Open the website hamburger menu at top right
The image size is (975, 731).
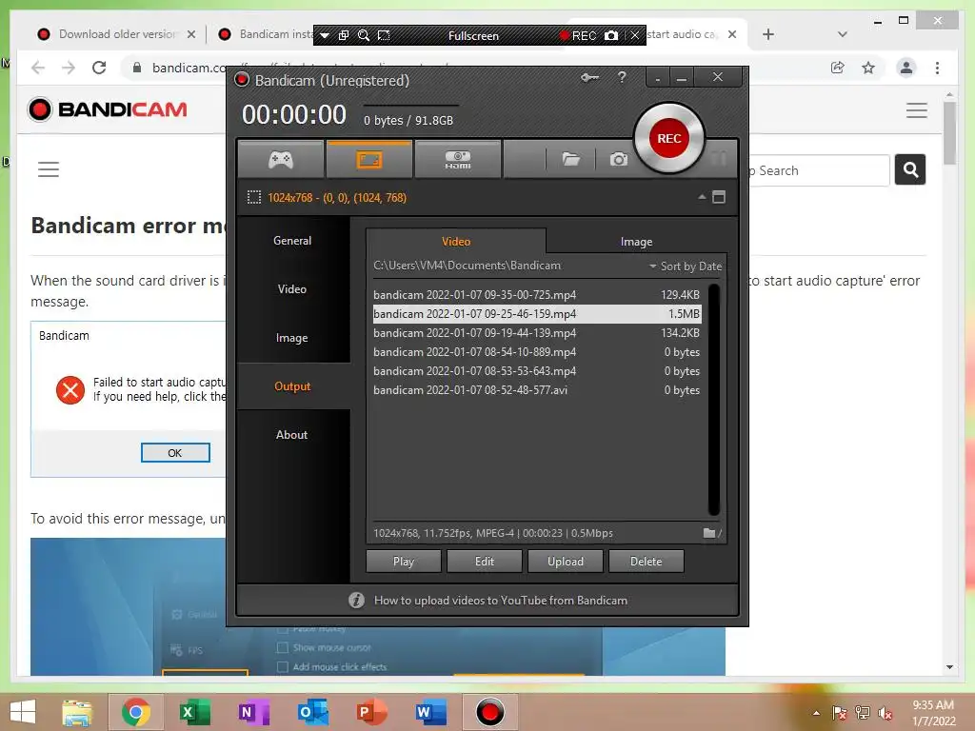pos(917,110)
